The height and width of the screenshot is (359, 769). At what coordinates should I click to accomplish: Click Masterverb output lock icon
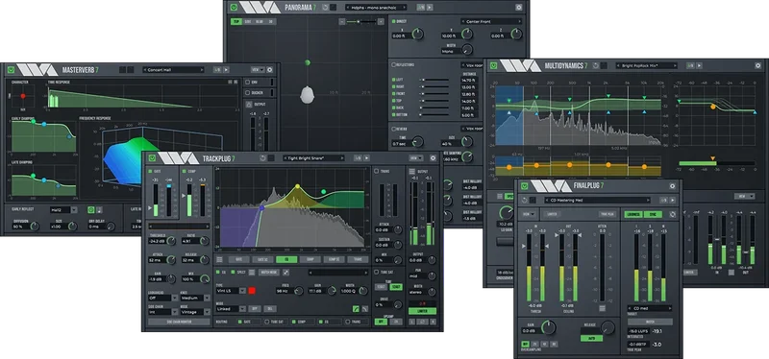[249, 105]
